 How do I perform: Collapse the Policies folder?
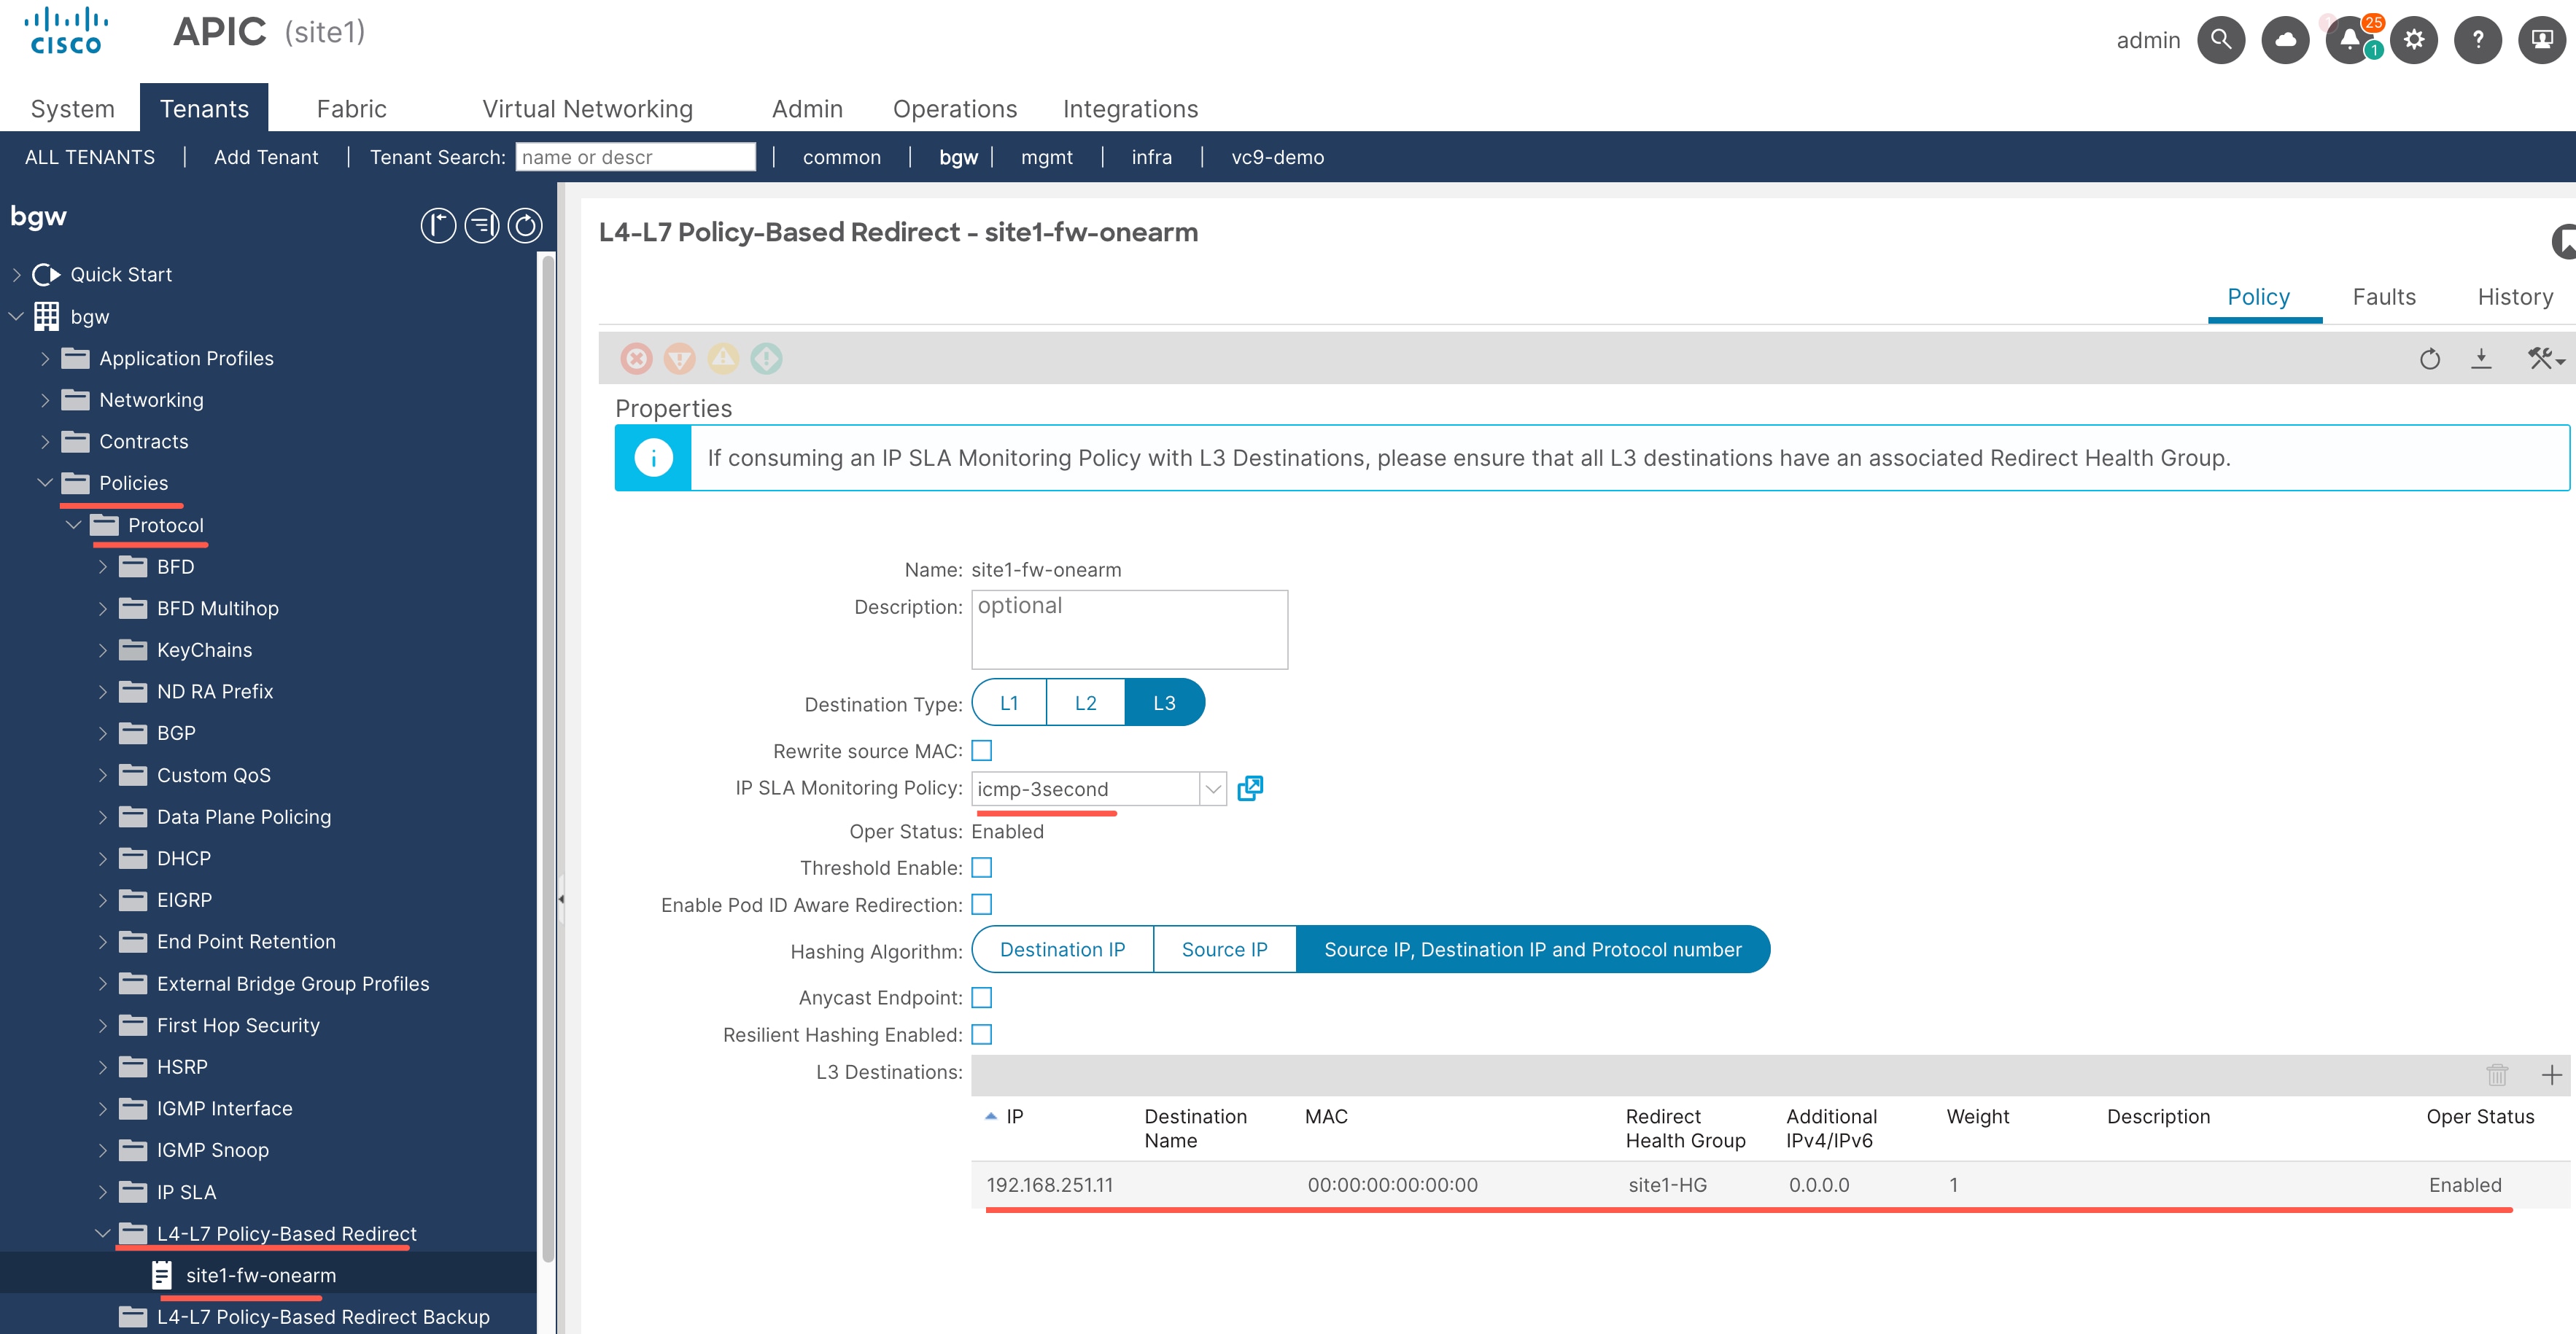tap(45, 483)
